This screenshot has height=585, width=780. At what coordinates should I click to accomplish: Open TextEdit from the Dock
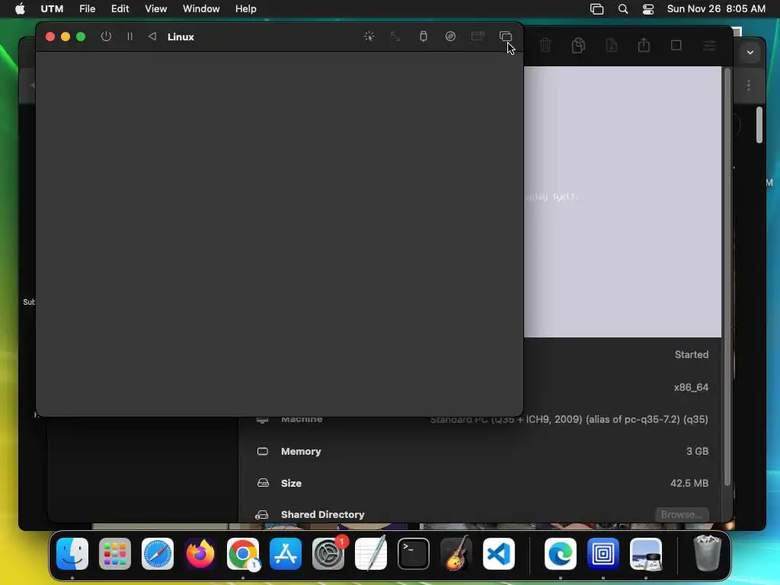coord(371,554)
